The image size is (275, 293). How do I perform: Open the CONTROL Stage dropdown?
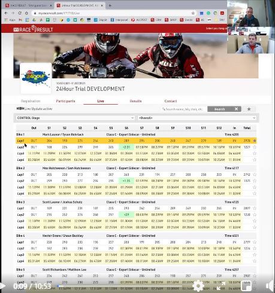point(75,118)
